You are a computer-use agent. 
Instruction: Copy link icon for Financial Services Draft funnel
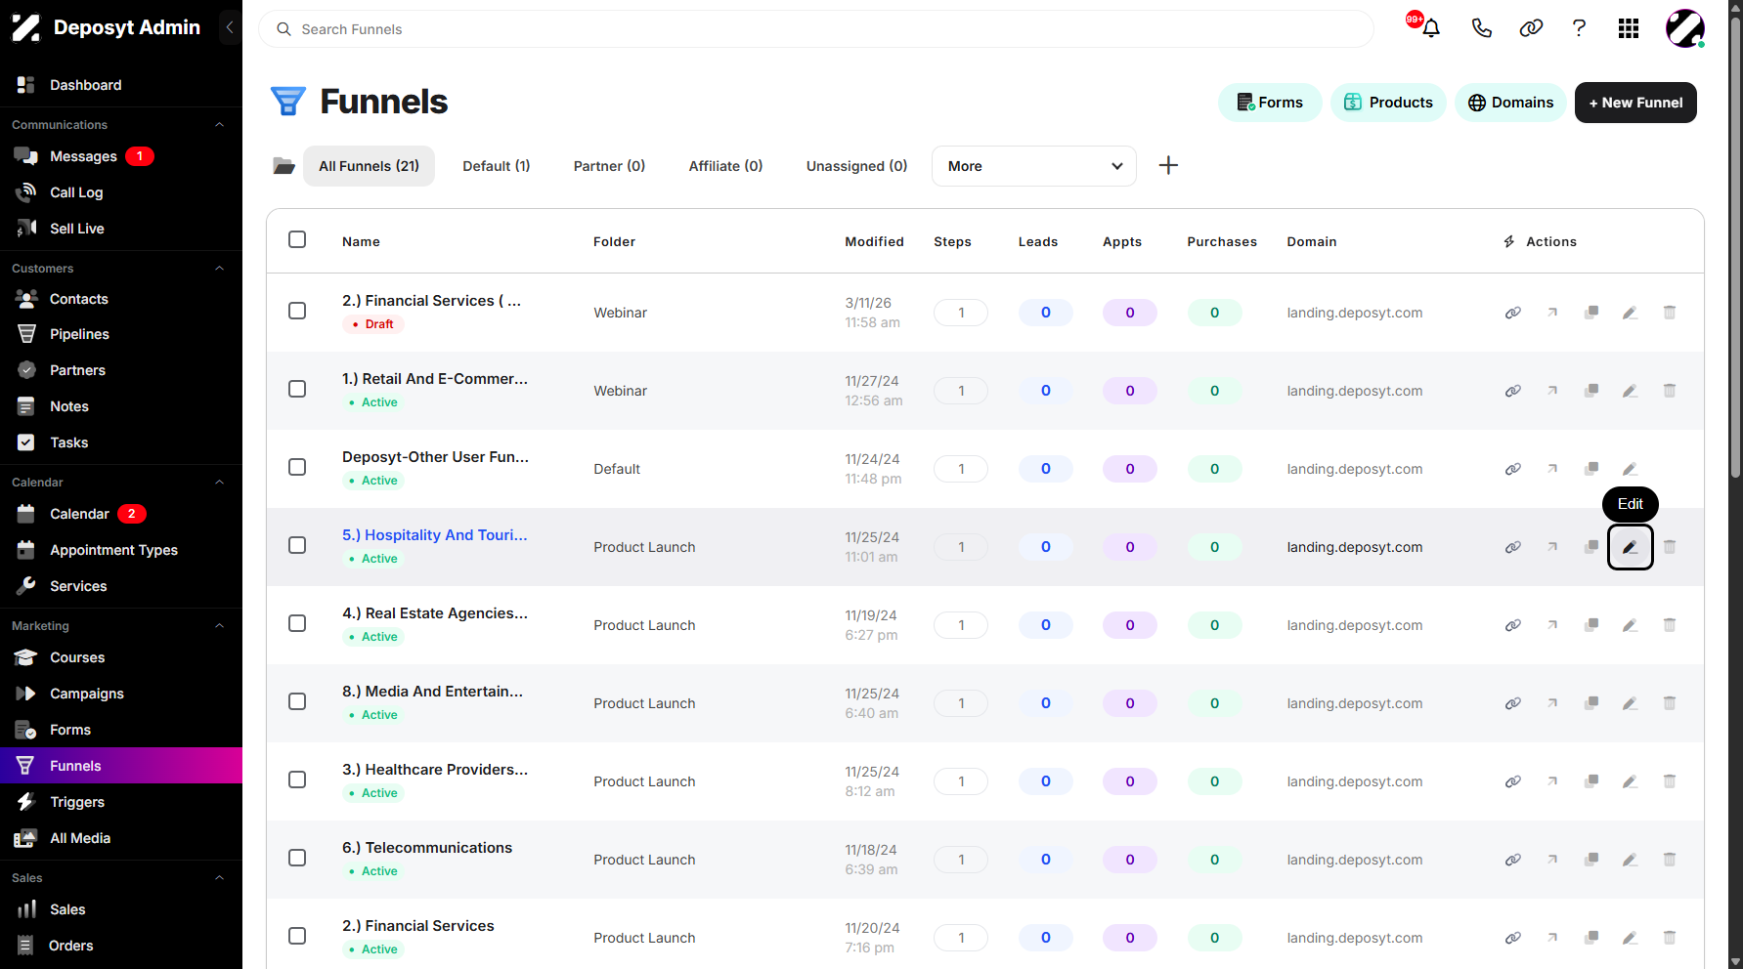coord(1513,313)
